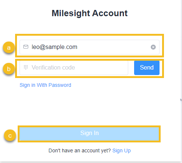Open the Sign Up link
The height and width of the screenshot is (163, 182).
click(x=122, y=150)
